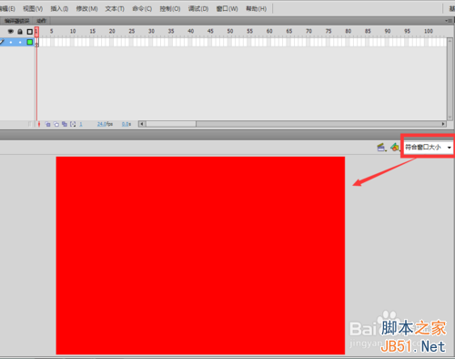455x359 pixels.
Task: Open the 帮助(H) menu
Action: [x=256, y=8]
